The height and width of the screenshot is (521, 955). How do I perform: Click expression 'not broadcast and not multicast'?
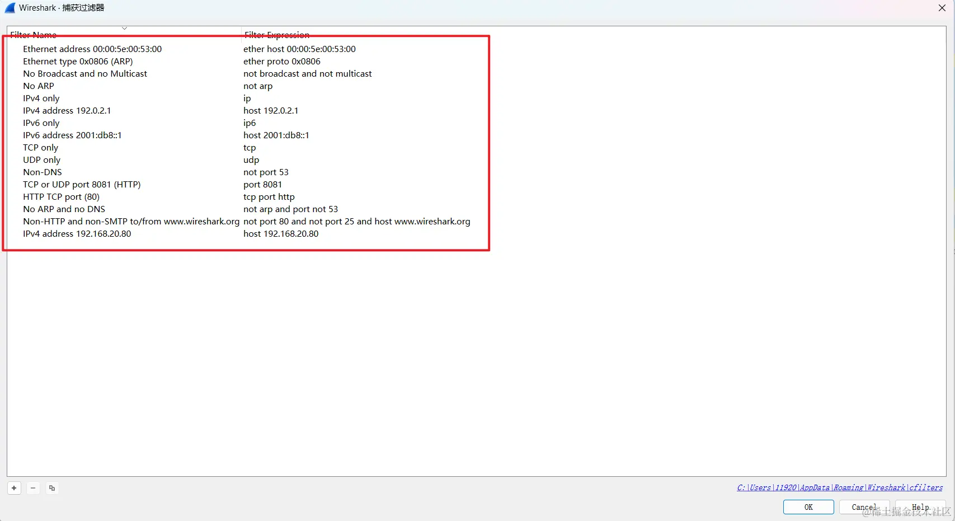click(308, 74)
